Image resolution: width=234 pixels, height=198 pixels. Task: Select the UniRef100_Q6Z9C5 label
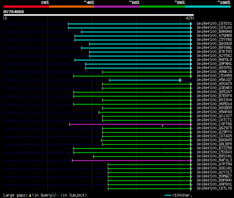tap(214, 128)
